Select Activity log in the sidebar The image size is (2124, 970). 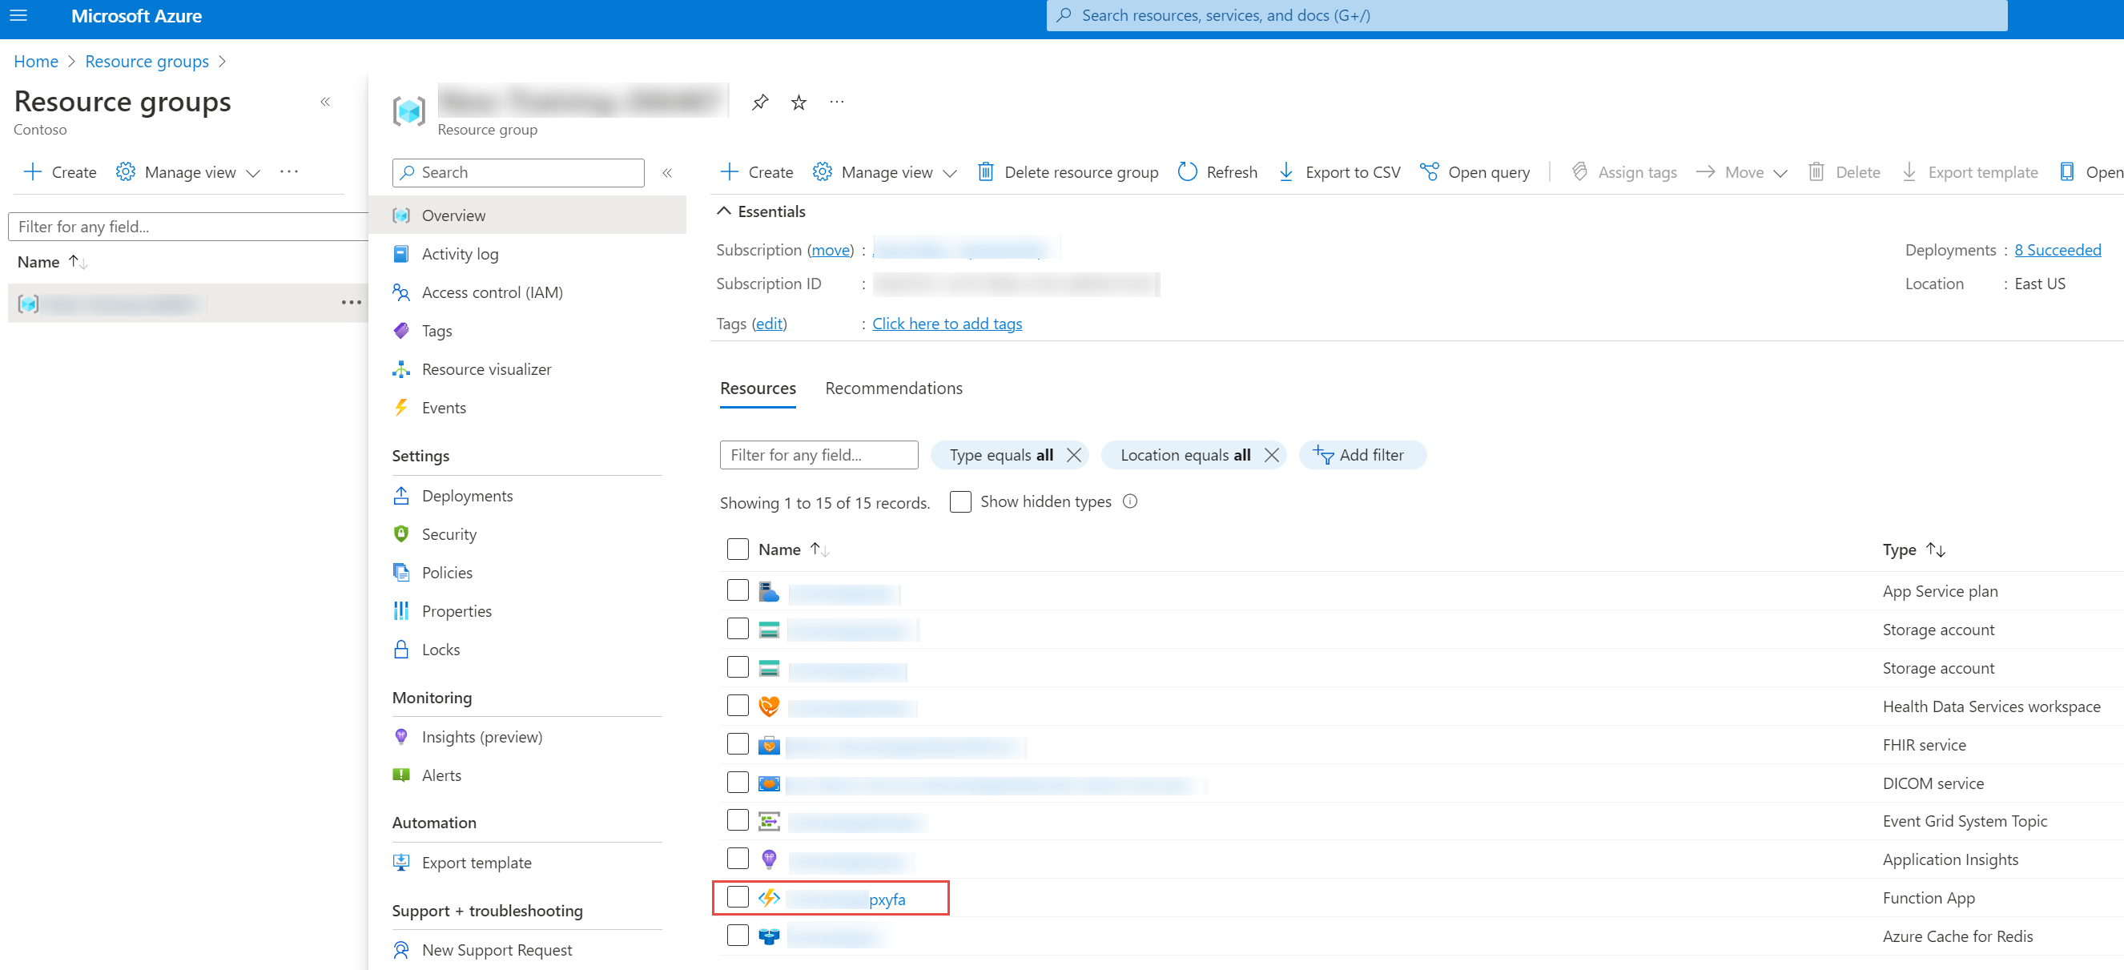[x=460, y=253]
